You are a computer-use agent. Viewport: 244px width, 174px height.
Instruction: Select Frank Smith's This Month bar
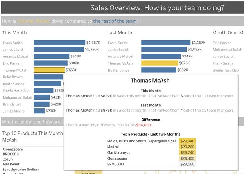click(x=59, y=43)
